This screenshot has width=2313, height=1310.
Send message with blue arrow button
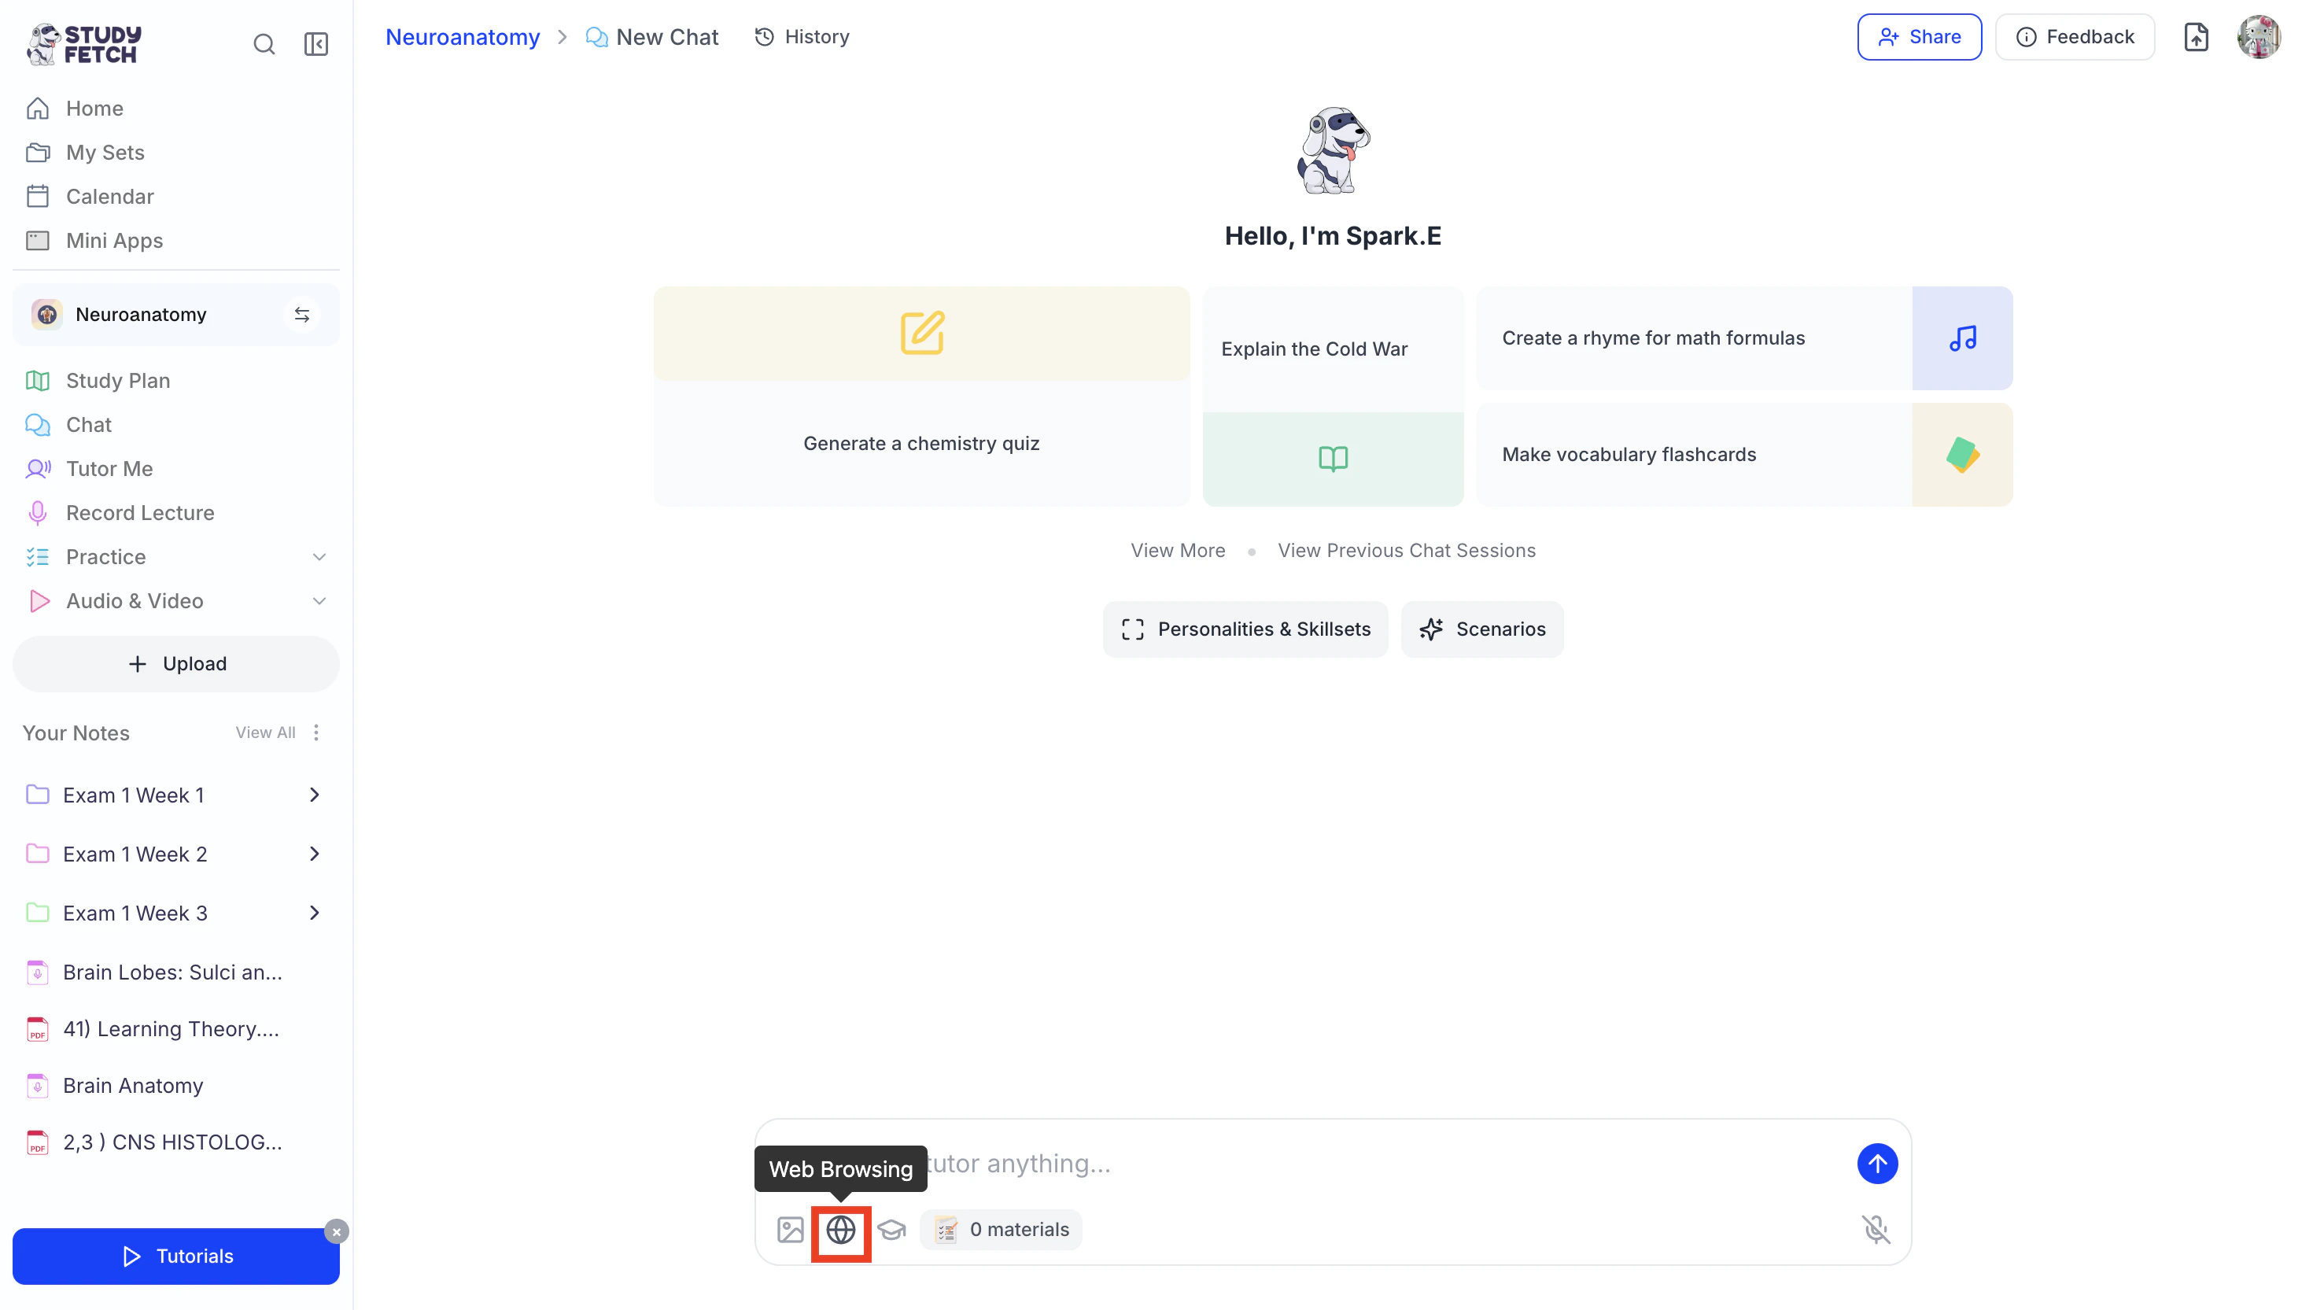[1876, 1164]
